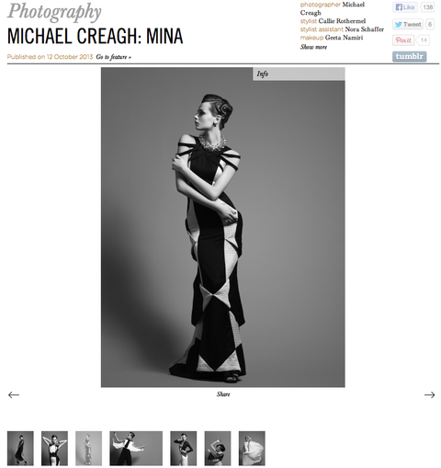Share the photo on Tumblr
This screenshot has width=441, height=468.
409,56
